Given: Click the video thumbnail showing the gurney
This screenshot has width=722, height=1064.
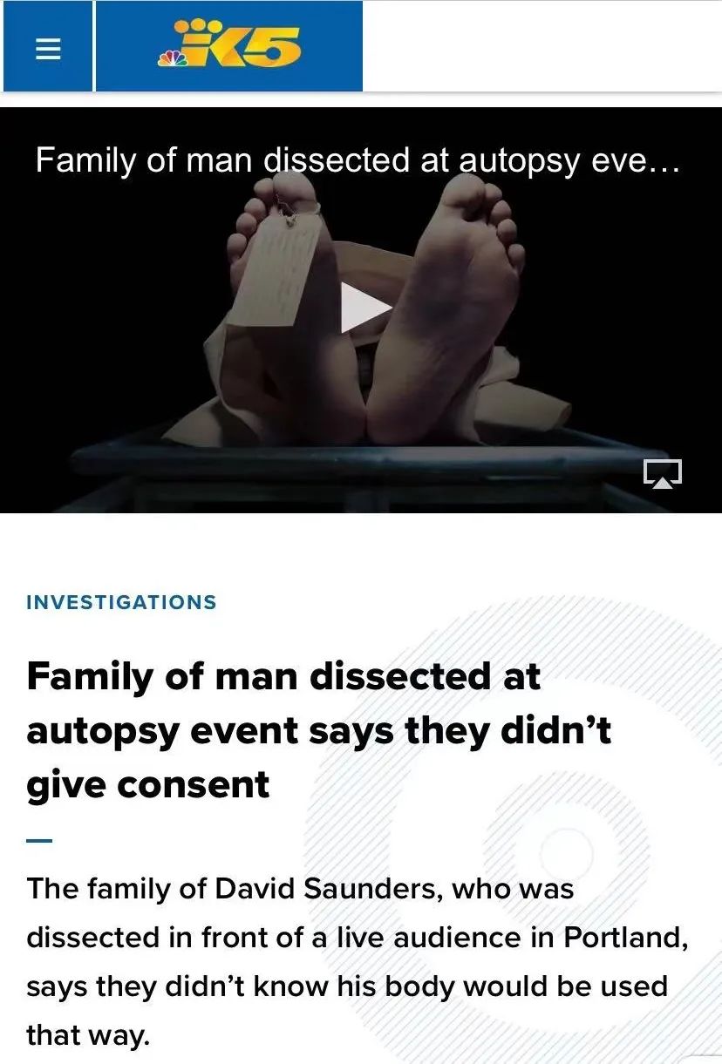Looking at the screenshot, I should pos(361,310).
